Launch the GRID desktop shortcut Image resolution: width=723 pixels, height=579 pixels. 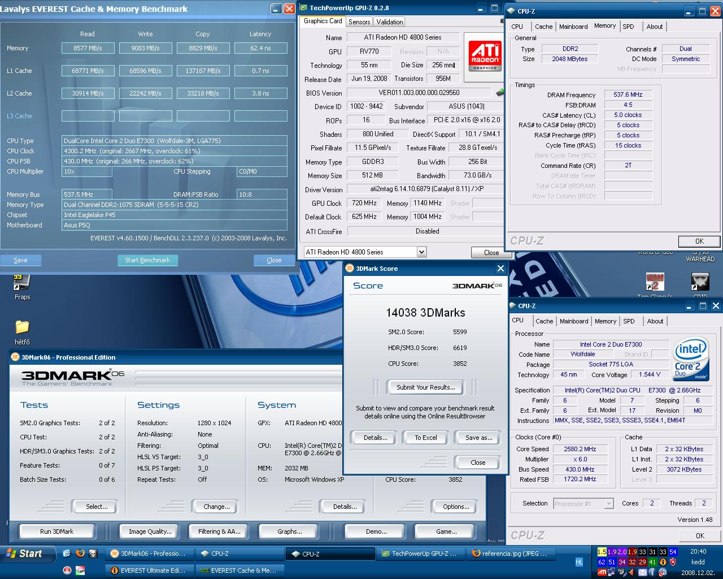click(700, 282)
